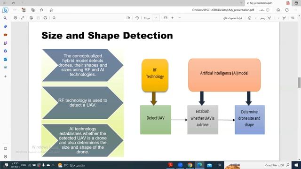This screenshot has width=301, height=169.
Task: Click the ENG language indicator
Action: tap(24, 165)
